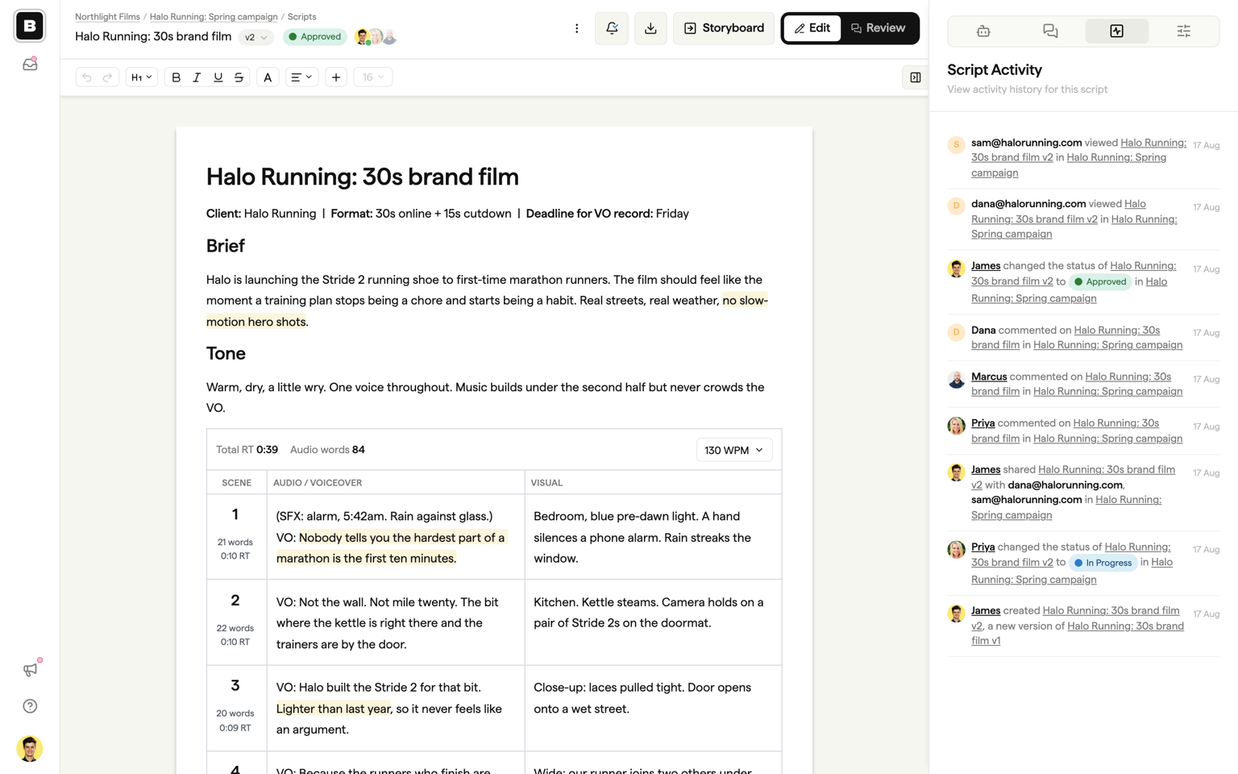Open the user profile avatar in sidebar
This screenshot has width=1238, height=774.
pos(30,748)
